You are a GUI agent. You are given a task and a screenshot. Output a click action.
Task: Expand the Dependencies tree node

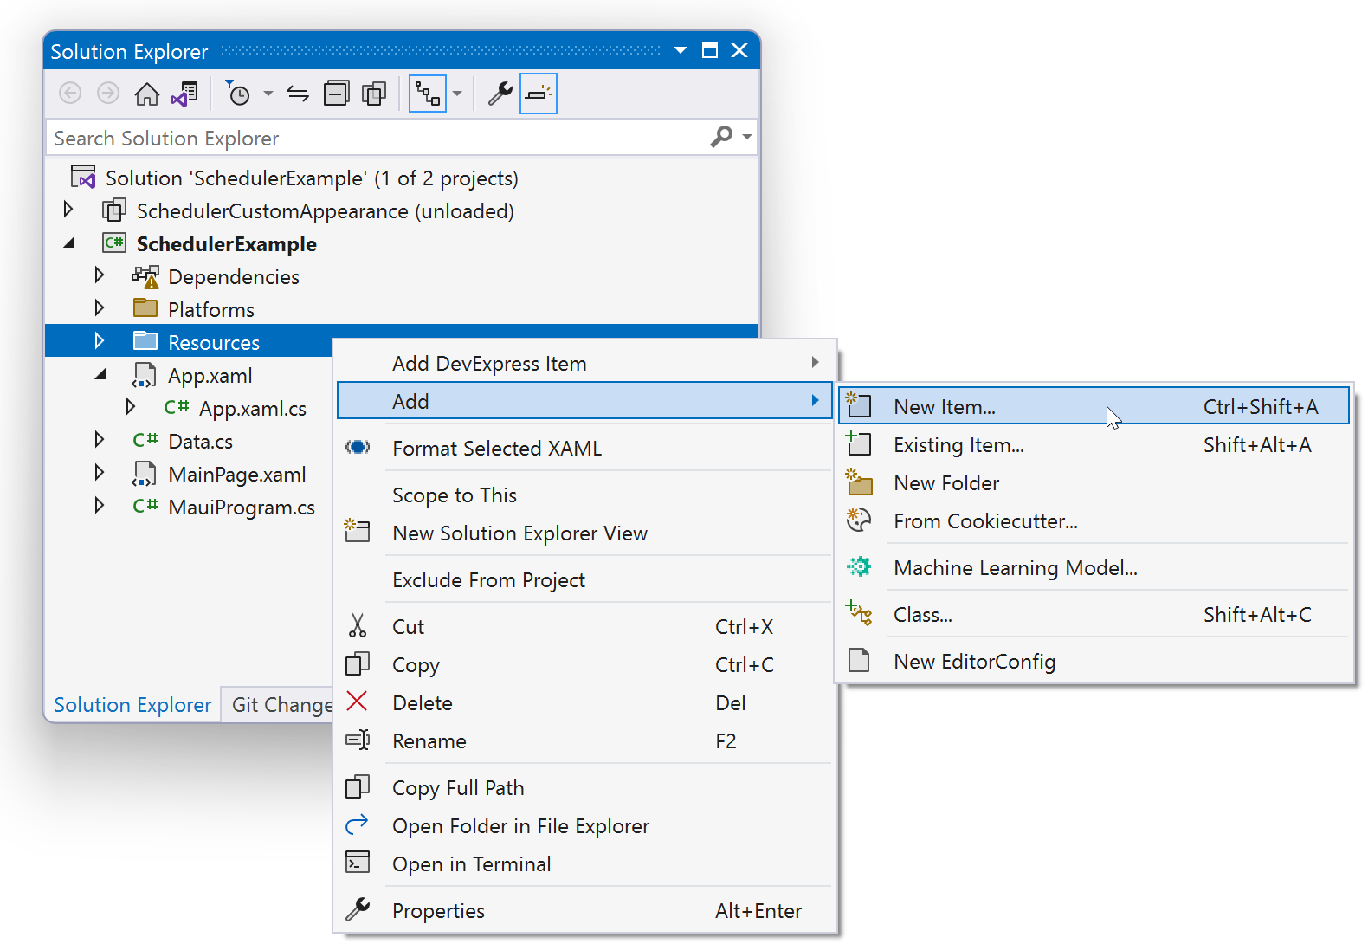click(x=100, y=275)
